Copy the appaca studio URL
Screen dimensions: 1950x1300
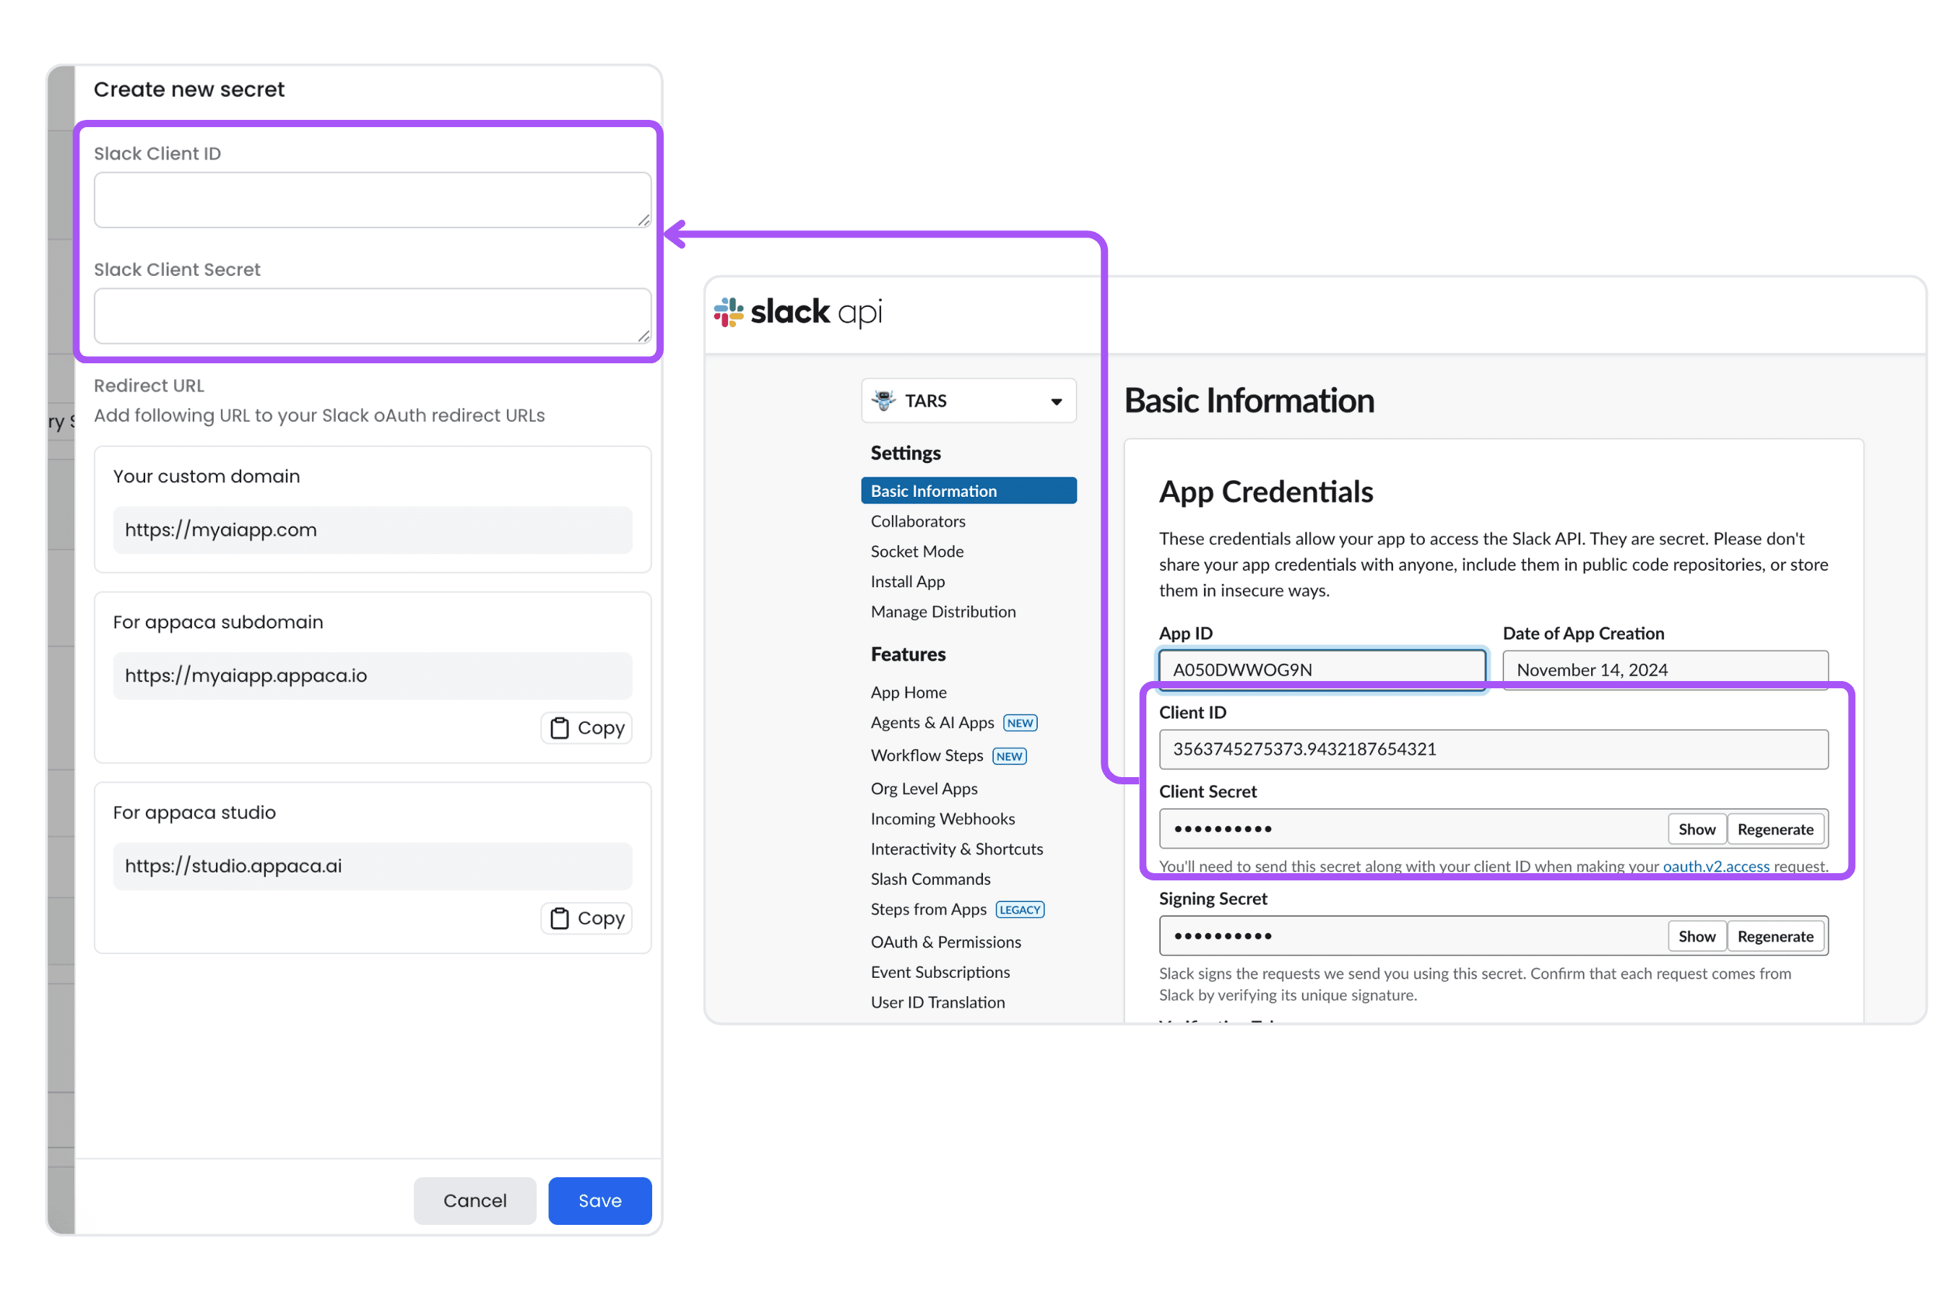586,918
